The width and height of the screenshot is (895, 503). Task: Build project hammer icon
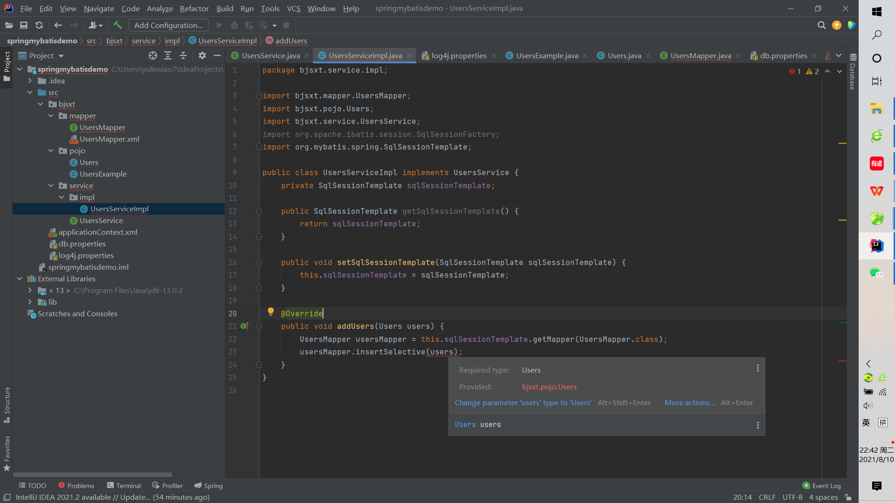pyautogui.click(x=117, y=25)
